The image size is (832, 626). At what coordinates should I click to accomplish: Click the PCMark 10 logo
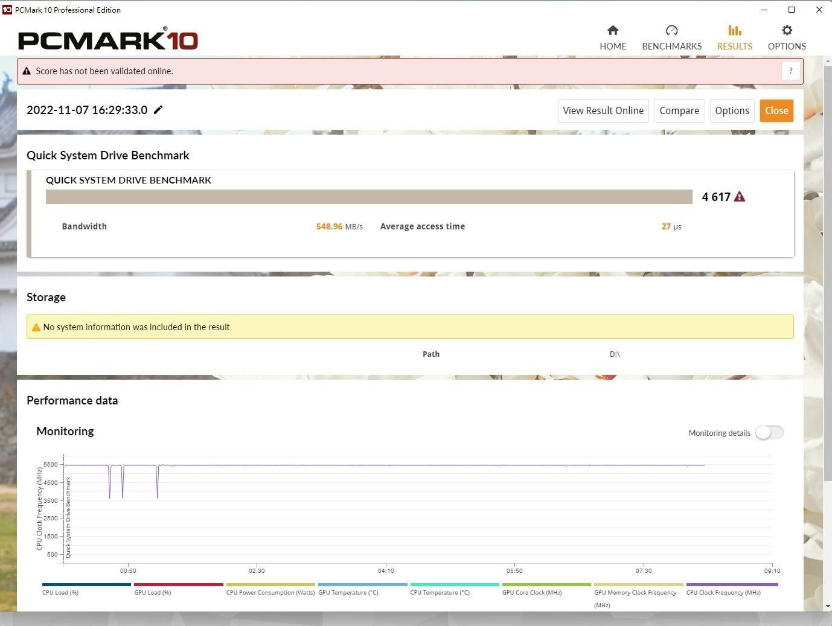click(x=108, y=39)
